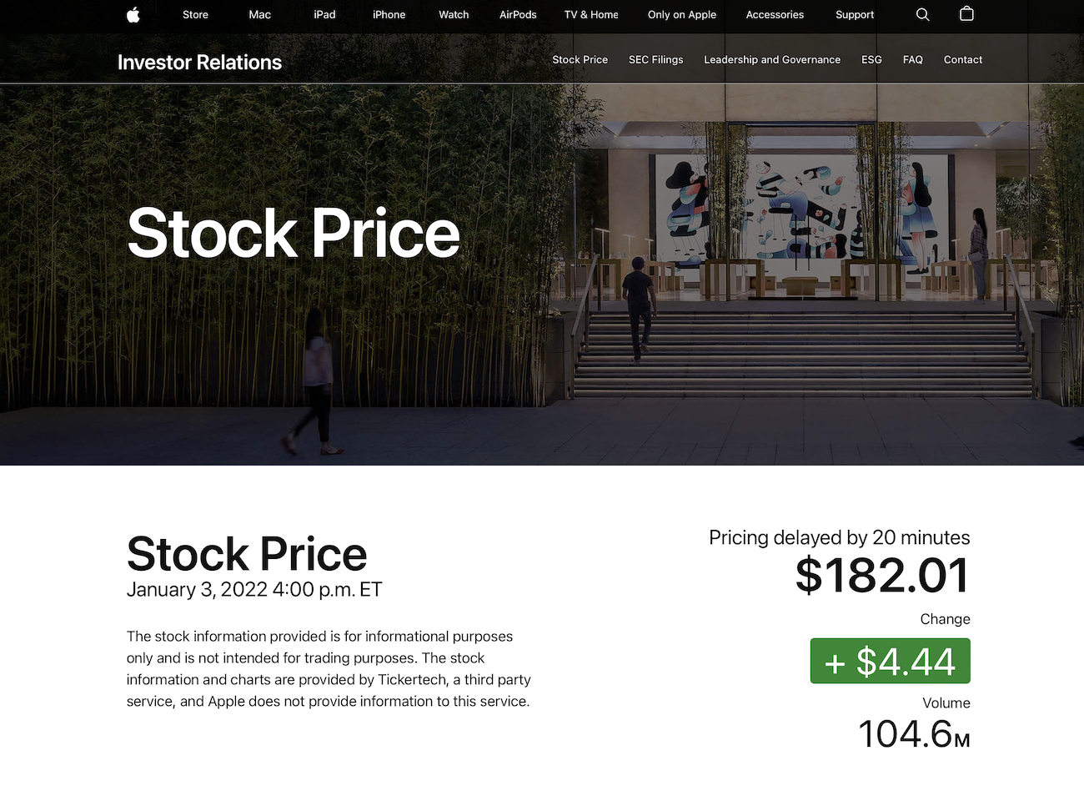Click the AirPods menu item
This screenshot has height=811, width=1084.
(x=518, y=14)
